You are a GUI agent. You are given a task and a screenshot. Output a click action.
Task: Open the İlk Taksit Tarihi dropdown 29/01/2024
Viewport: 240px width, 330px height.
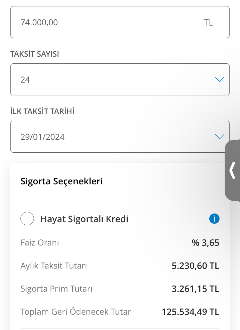[120, 137]
